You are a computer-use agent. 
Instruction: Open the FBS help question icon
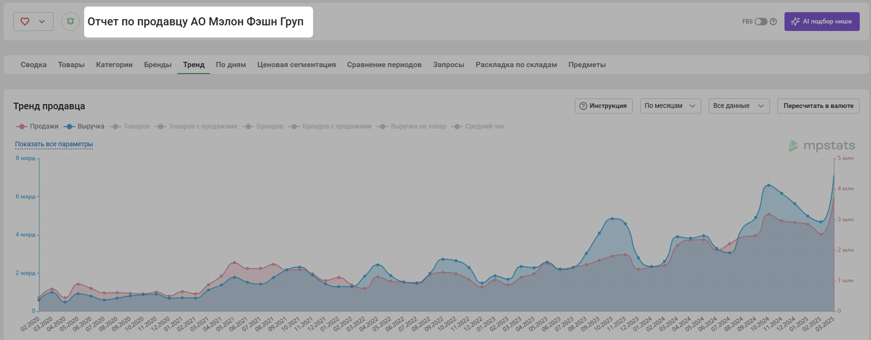(x=773, y=22)
